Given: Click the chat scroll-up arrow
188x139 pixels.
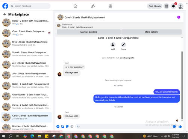Looking at the screenshot, I should tap(182, 37).
